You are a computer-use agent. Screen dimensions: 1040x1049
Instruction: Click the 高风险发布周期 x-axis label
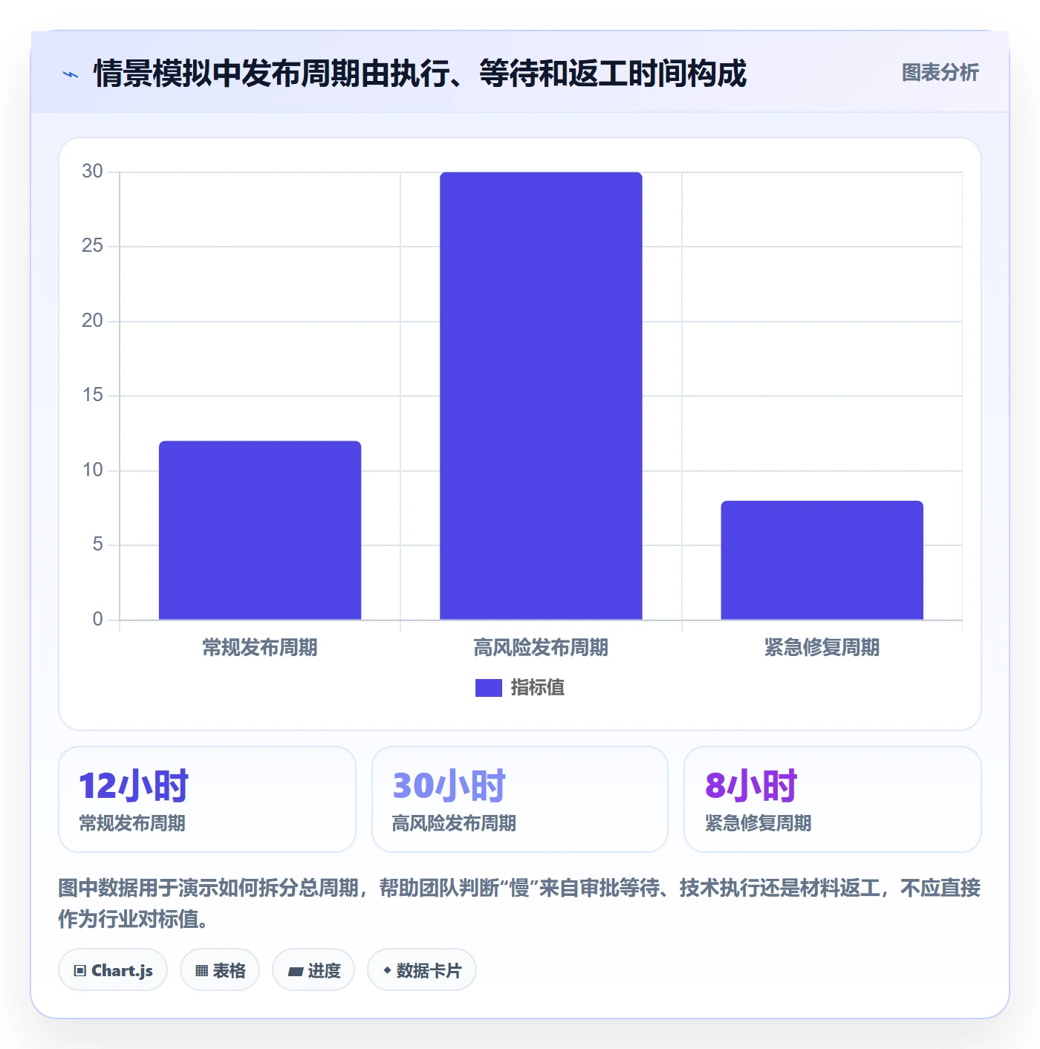coord(541,648)
